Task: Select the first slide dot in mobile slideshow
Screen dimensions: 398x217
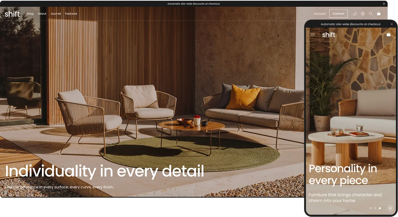Action: 370,208
